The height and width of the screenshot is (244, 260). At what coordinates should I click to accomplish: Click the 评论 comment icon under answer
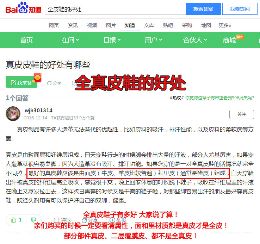pos(57,220)
